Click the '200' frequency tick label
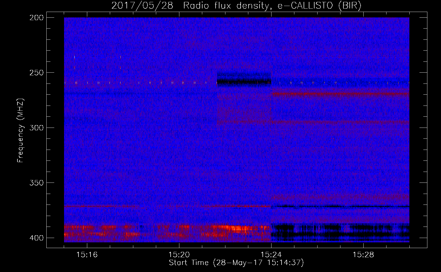The width and height of the screenshot is (441, 272). [37, 18]
